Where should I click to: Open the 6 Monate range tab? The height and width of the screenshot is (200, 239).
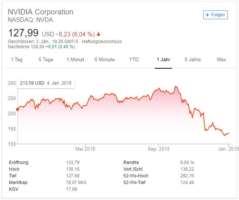[x=104, y=60]
